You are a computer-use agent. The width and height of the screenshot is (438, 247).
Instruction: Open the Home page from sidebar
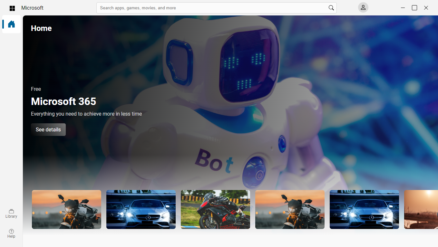pyautogui.click(x=11, y=24)
